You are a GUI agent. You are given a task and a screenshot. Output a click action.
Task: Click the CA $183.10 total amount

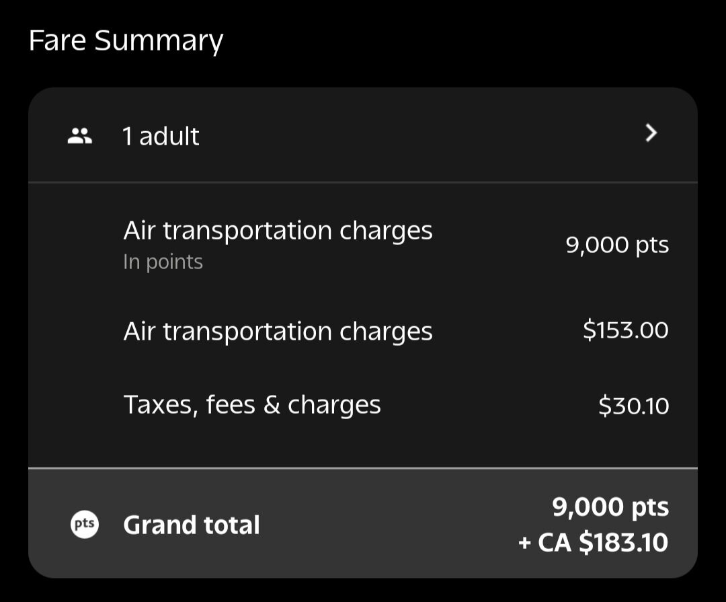click(x=603, y=542)
